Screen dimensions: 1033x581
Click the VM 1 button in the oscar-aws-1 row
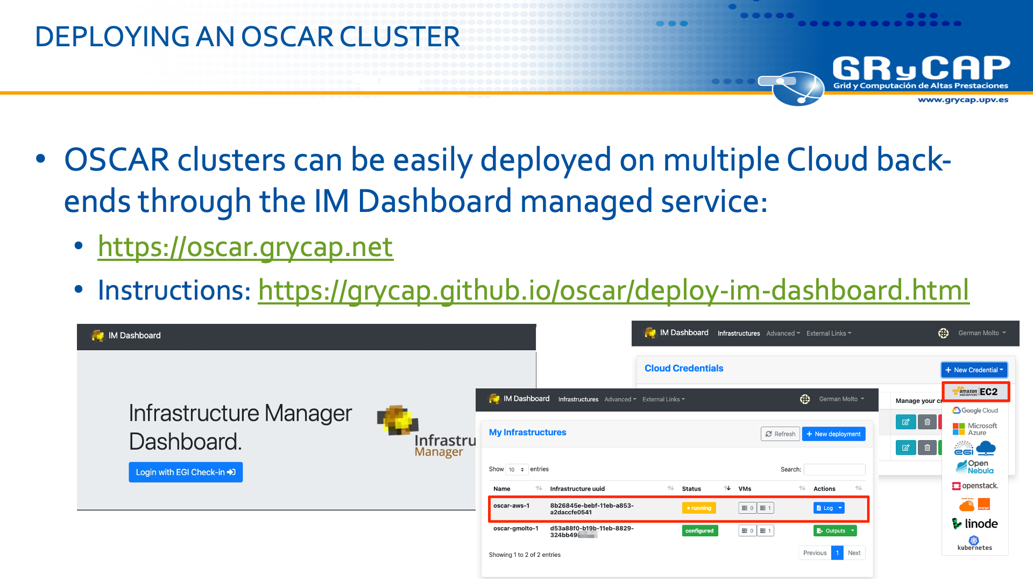click(x=765, y=508)
